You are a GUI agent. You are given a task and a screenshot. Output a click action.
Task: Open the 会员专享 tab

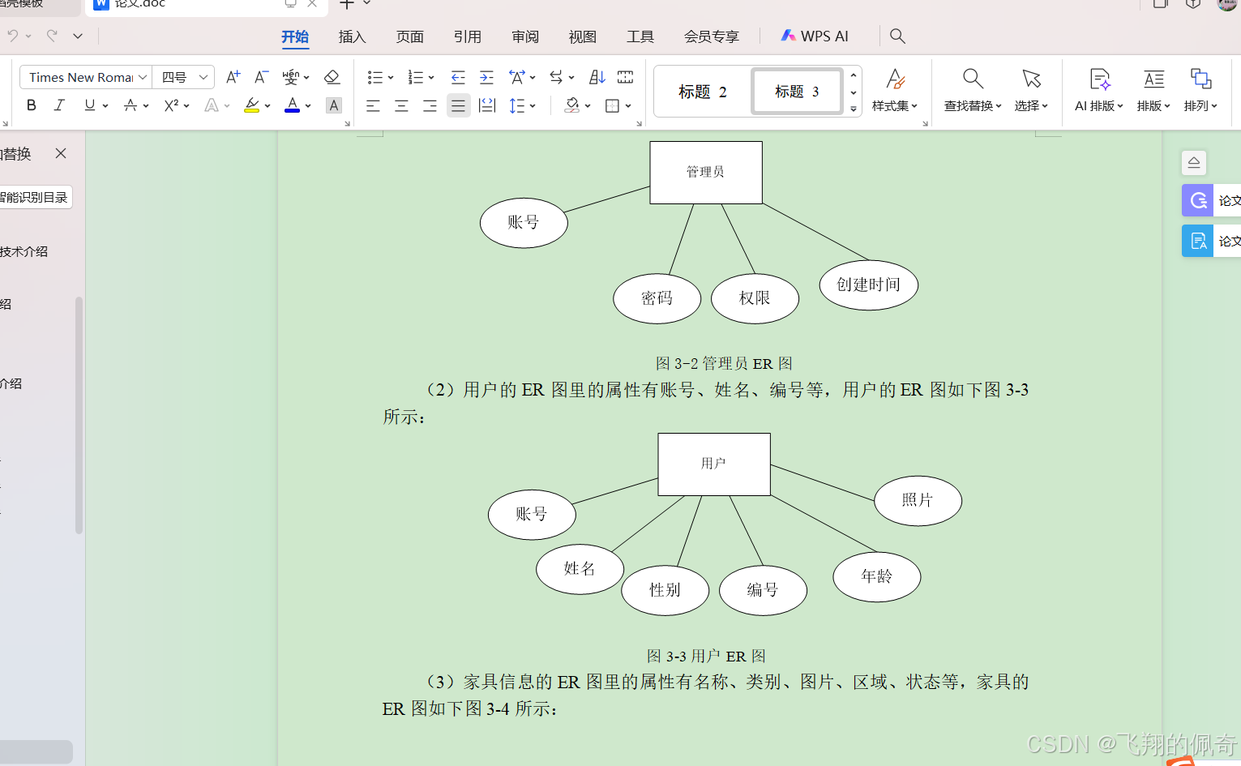712,36
